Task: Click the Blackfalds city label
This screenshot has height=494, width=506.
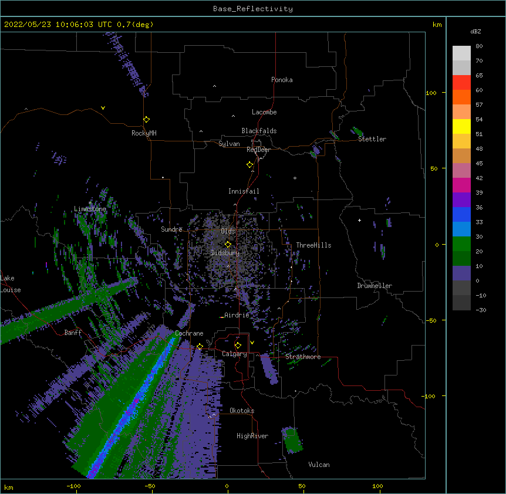Action: (x=259, y=131)
